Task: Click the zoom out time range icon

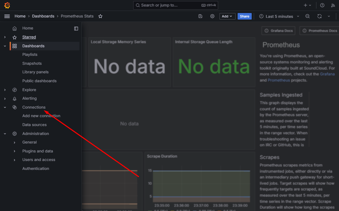Action: (x=307, y=16)
